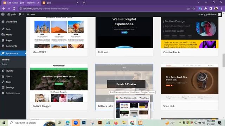Close the galib browser tab

pos(77,3)
